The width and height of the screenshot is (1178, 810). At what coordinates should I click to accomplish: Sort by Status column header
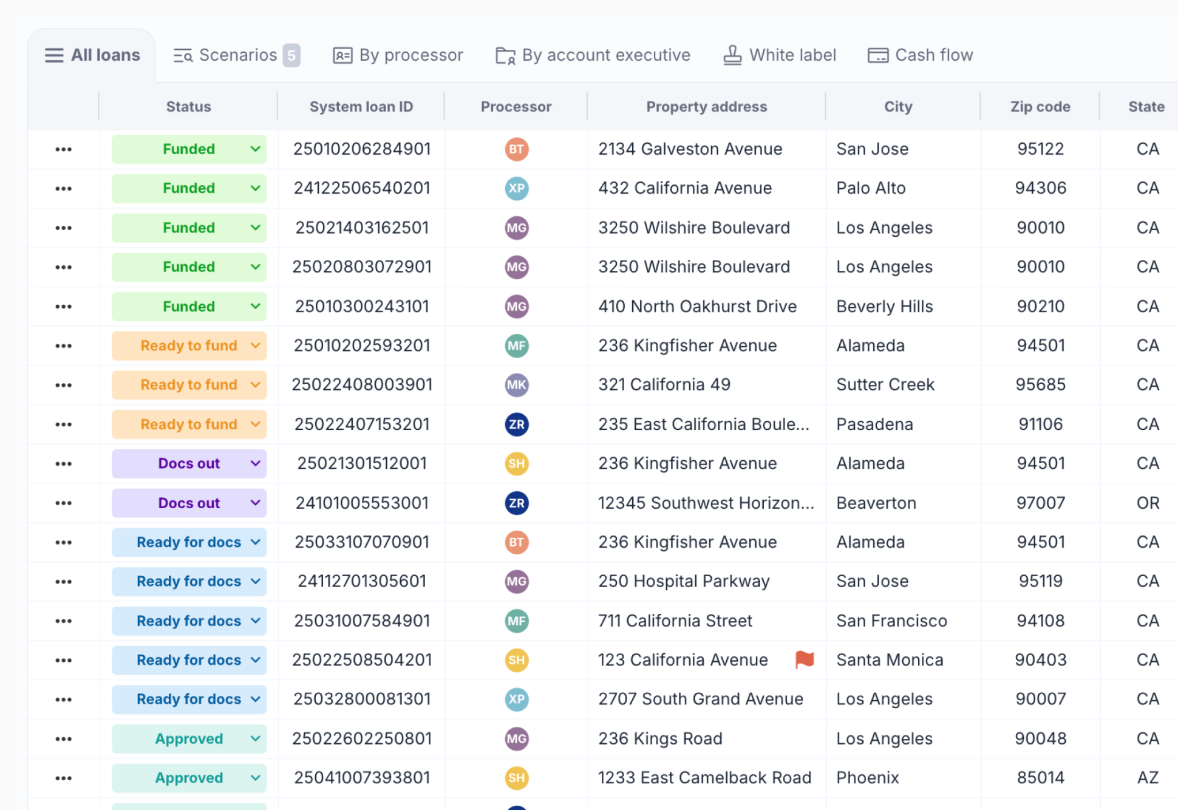click(189, 107)
